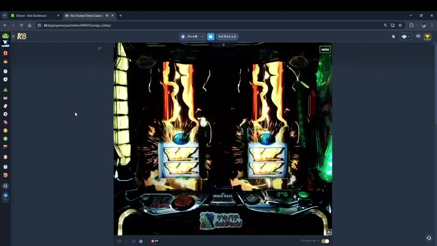Image resolution: width=437 pixels, height=246 pixels.
Task: Open the tab search dropdown arrow
Action: click(x=4, y=15)
